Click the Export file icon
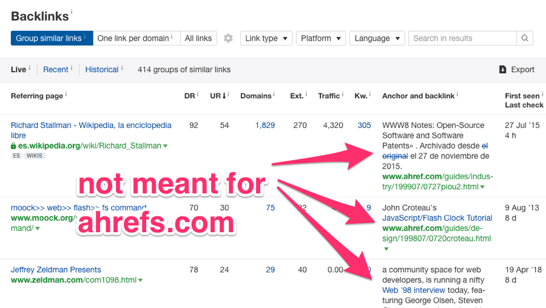 (x=502, y=70)
